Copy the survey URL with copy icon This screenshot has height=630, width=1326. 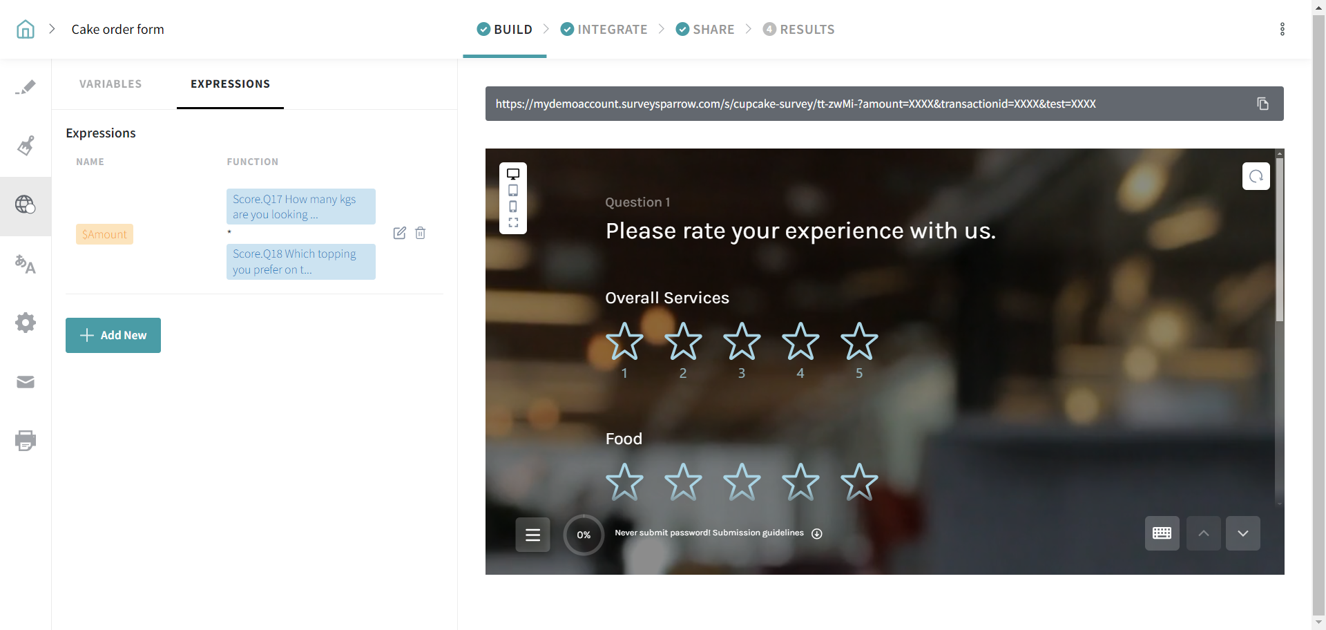click(x=1262, y=104)
